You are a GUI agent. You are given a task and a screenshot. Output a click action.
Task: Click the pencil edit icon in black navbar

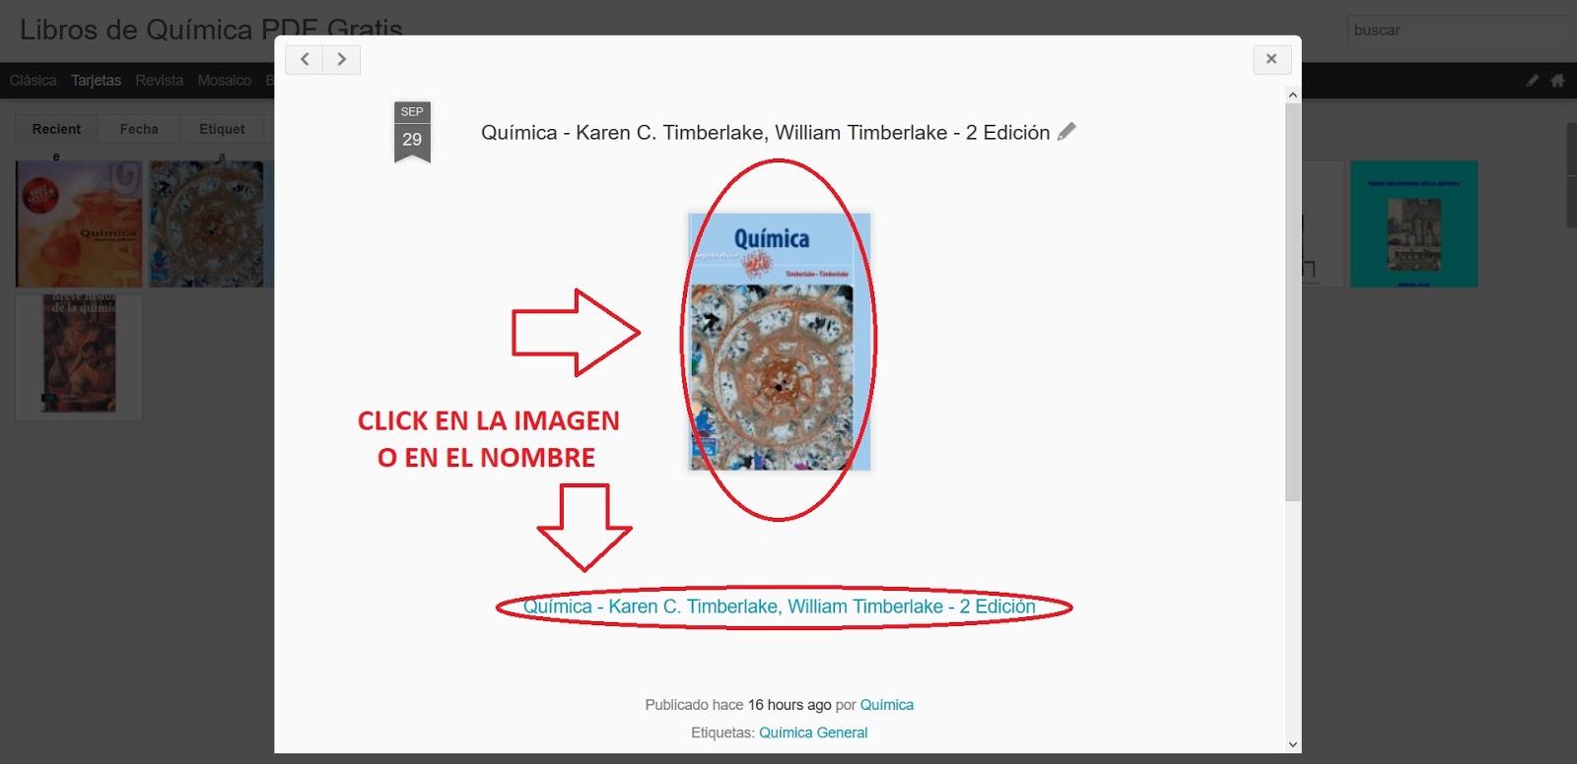click(1533, 81)
